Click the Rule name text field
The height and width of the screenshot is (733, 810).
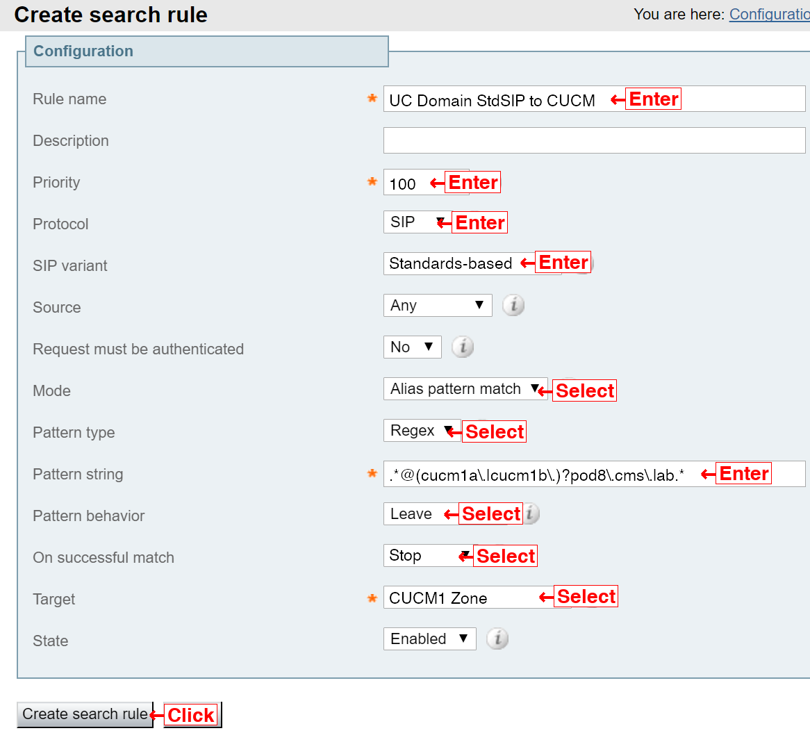pyautogui.click(x=594, y=99)
